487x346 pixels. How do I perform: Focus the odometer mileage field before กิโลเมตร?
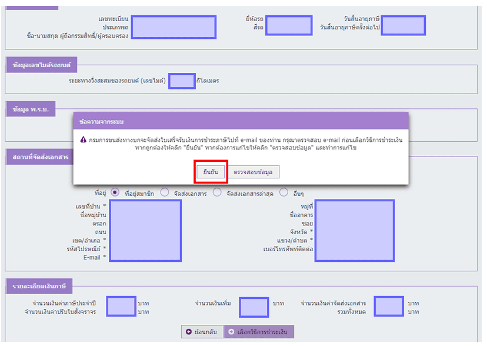click(182, 81)
